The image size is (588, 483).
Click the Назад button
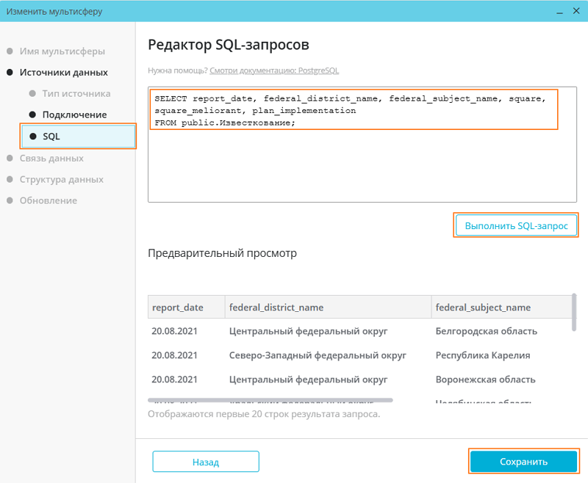click(x=206, y=462)
